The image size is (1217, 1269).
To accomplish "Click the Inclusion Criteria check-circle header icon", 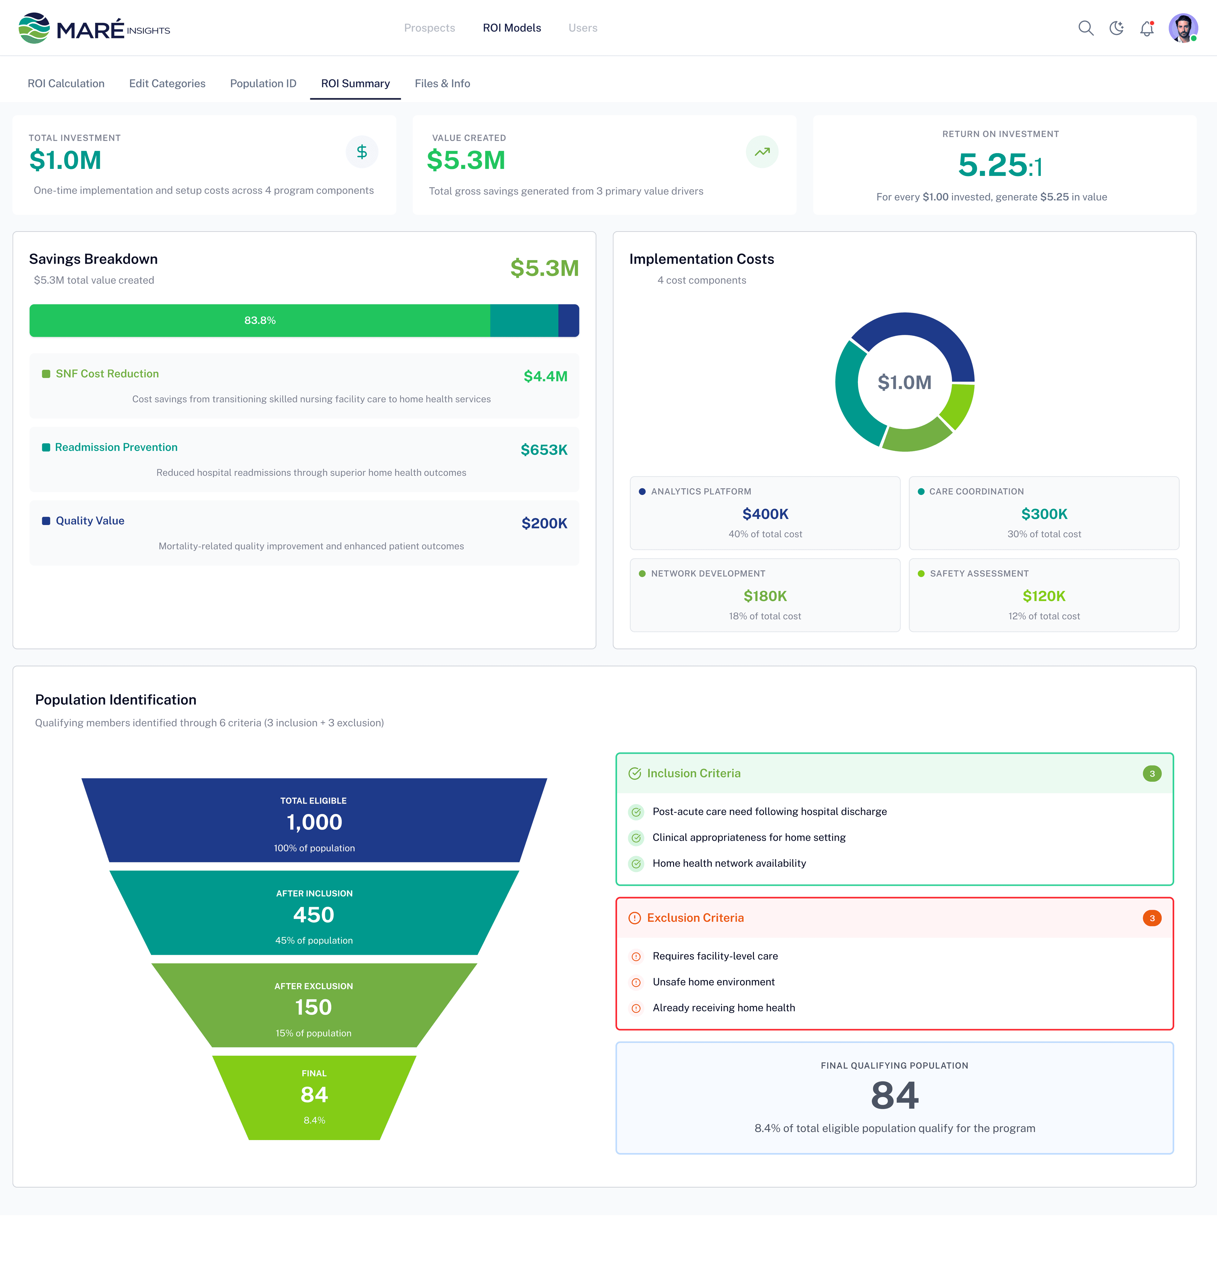I will click(x=635, y=774).
